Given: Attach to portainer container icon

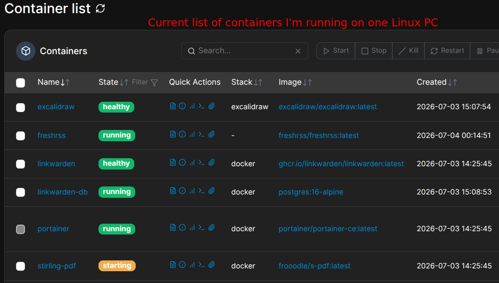Looking at the screenshot, I should [212, 227].
